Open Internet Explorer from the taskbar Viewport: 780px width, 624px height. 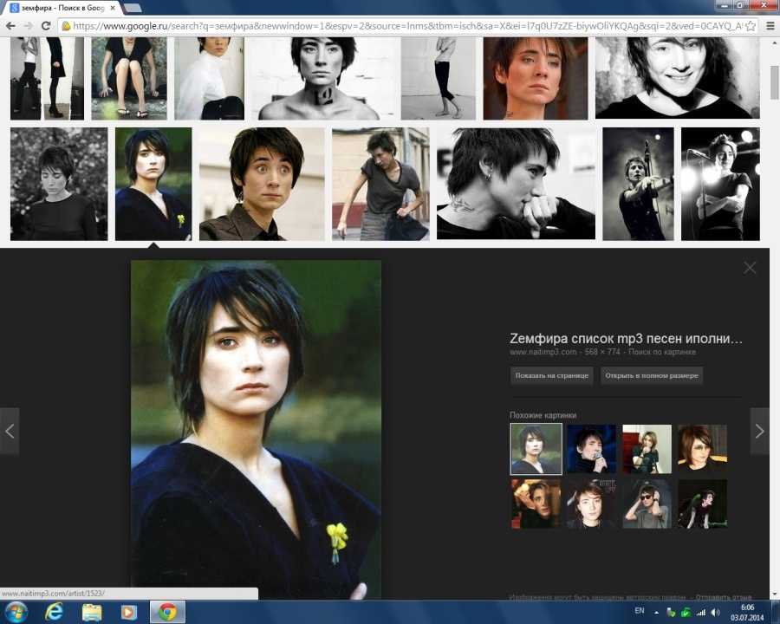[54, 612]
